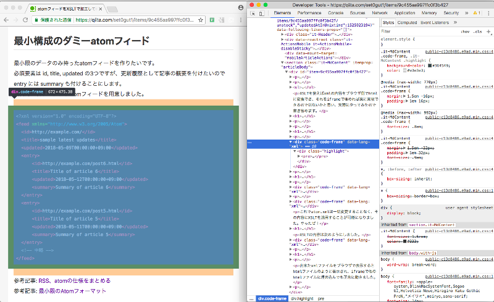Open the background-color #364549 swatch
This screenshot has height=302, width=494.
429,66
